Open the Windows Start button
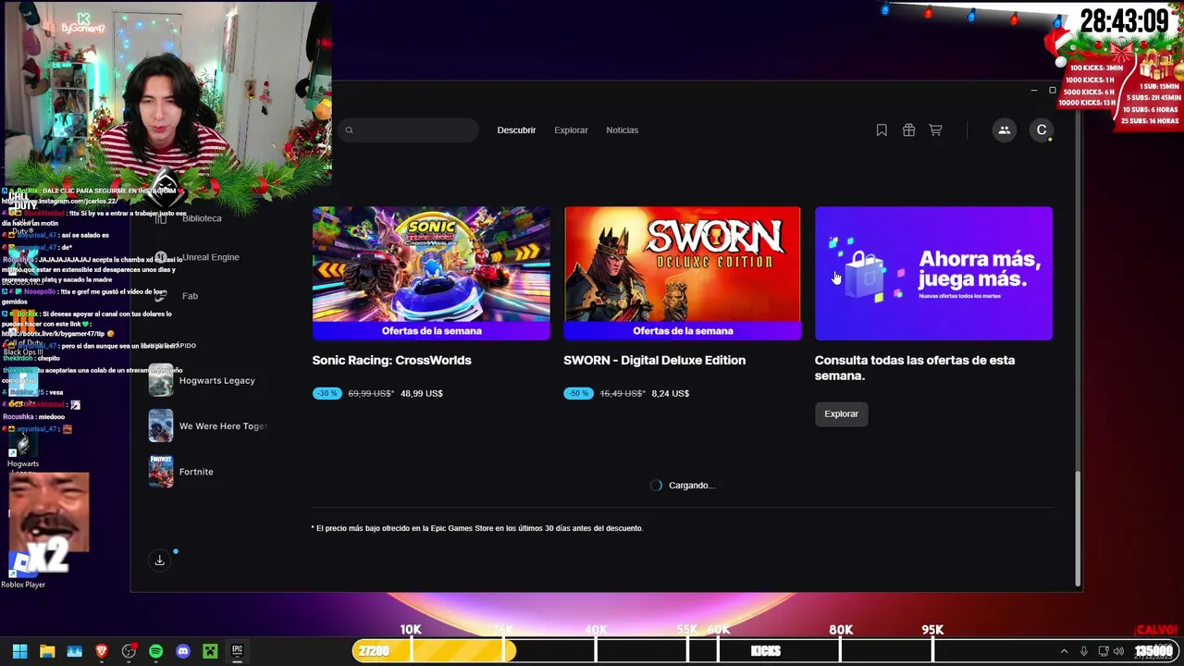 point(19,651)
